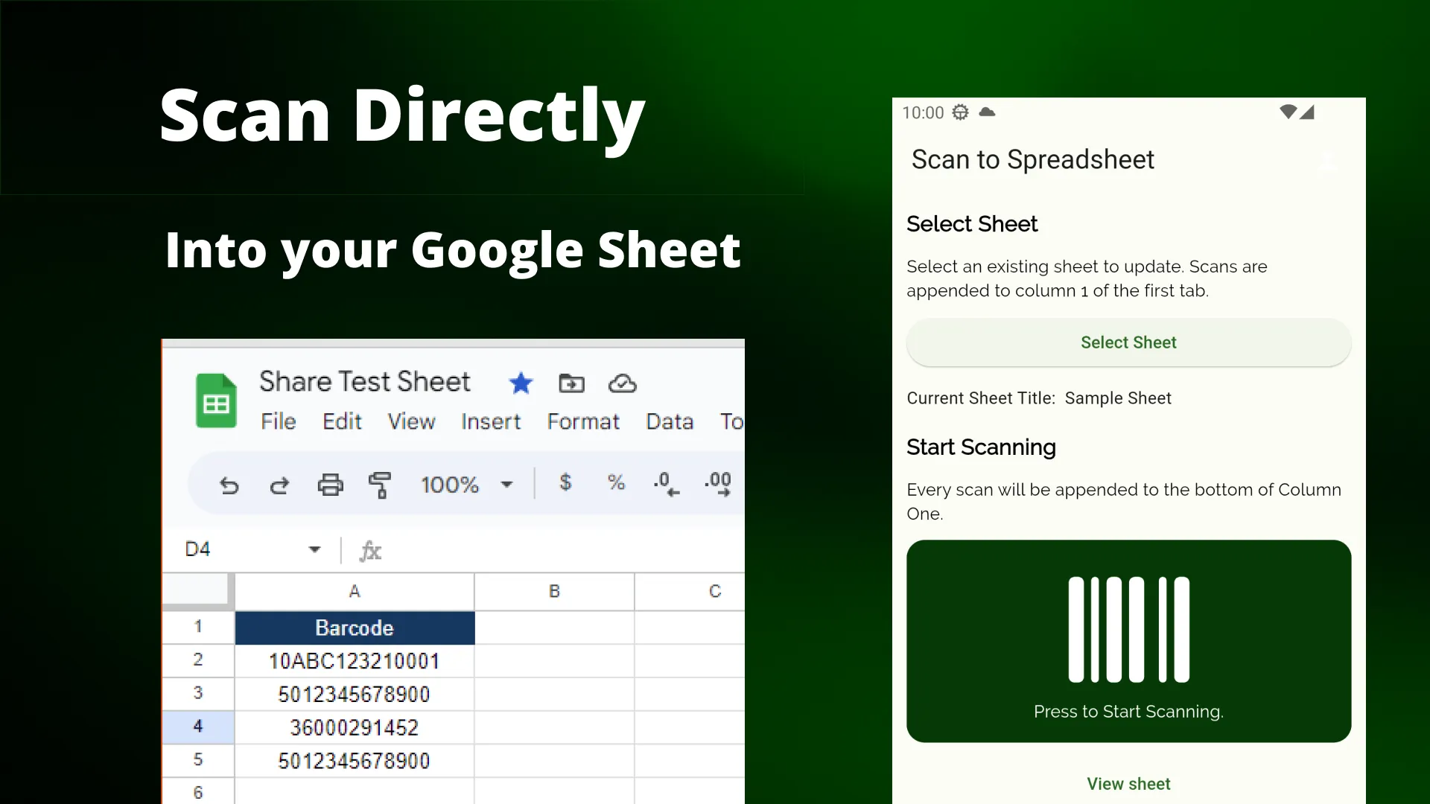Tap Press to Start Scanning label

tap(1128, 712)
